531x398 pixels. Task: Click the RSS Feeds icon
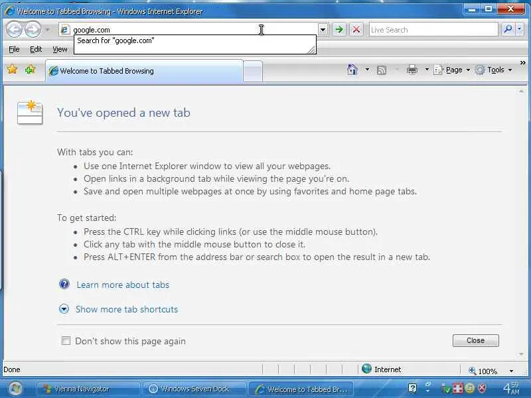click(x=382, y=70)
